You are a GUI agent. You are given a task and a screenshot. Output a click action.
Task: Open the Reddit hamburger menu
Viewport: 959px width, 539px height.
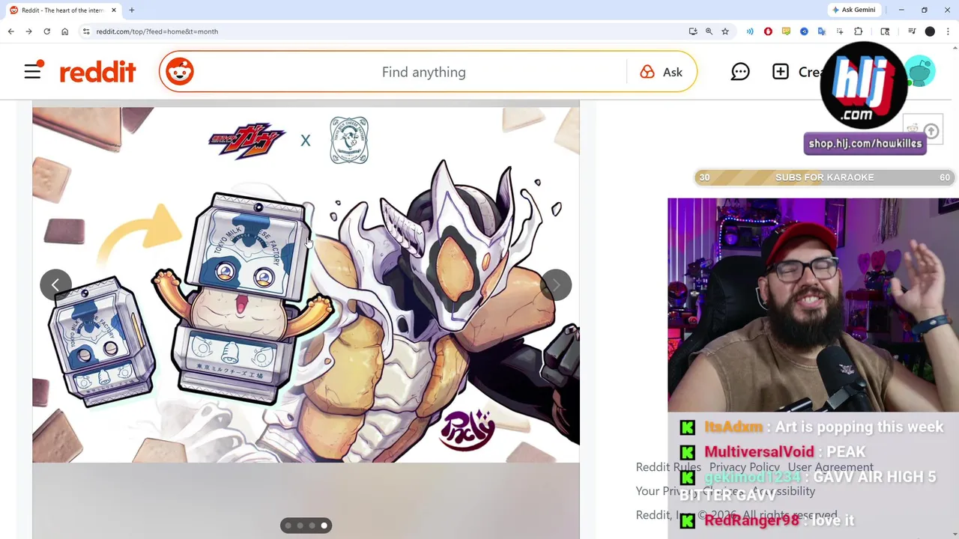tap(33, 72)
